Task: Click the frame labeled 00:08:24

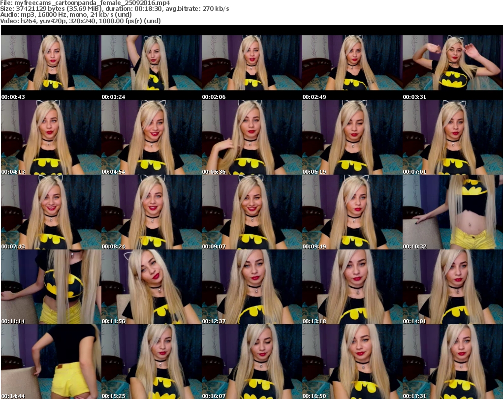Action: (x=151, y=212)
